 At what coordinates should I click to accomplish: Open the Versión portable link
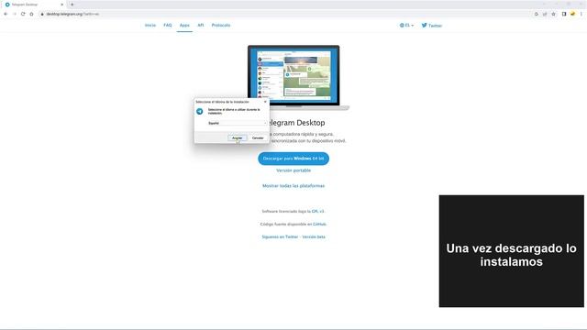tap(293, 170)
